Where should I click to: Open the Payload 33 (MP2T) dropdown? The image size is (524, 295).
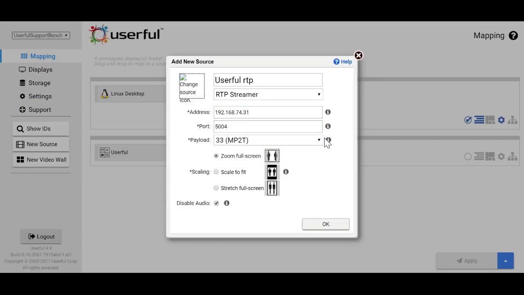tap(268, 140)
